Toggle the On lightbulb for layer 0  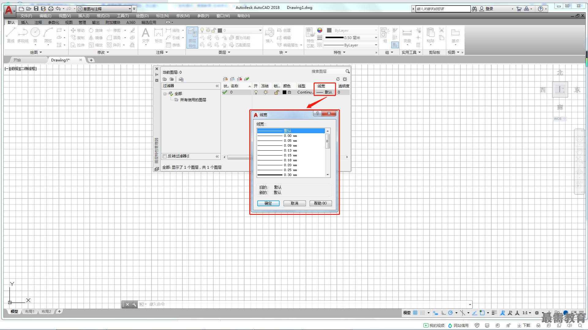point(256,92)
